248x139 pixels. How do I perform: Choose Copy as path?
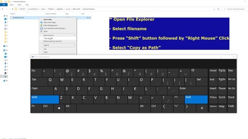pyautogui.click(x=58, y=38)
